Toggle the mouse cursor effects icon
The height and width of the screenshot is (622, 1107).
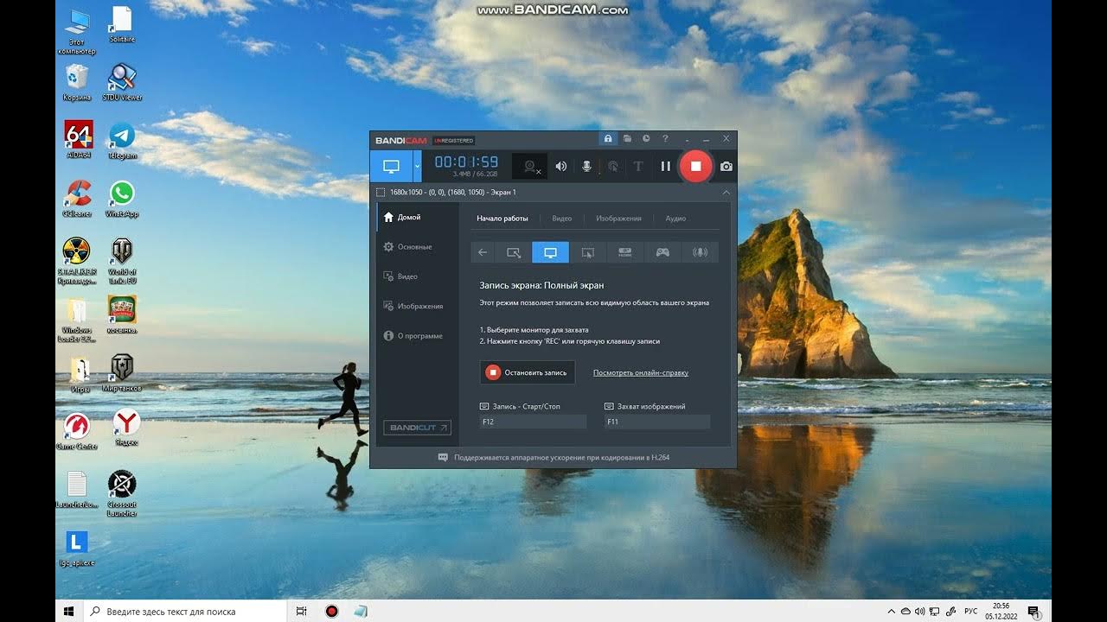pyautogui.click(x=613, y=166)
